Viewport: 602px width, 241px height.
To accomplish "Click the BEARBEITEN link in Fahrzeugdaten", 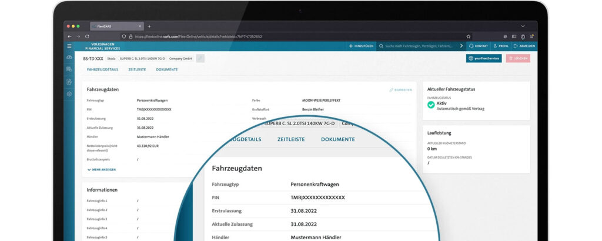I will (x=400, y=90).
